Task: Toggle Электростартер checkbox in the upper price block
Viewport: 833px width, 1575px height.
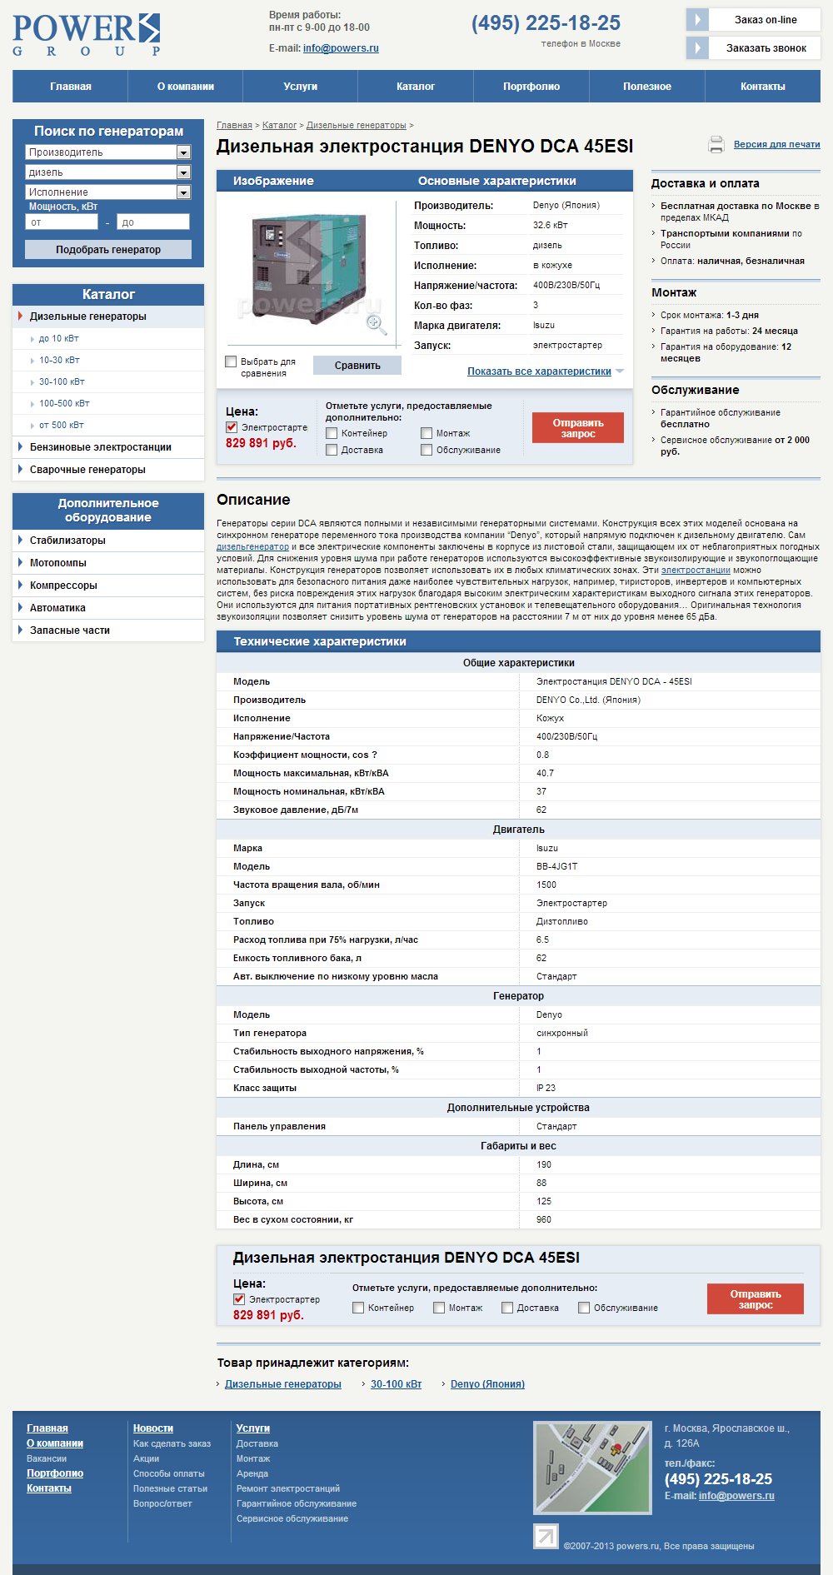Action: click(x=232, y=426)
